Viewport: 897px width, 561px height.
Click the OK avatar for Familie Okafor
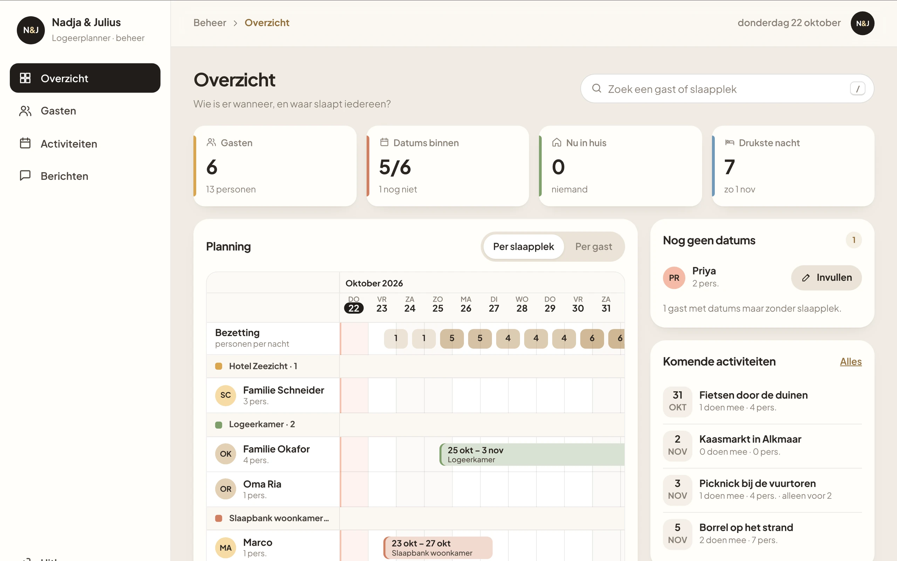225,454
